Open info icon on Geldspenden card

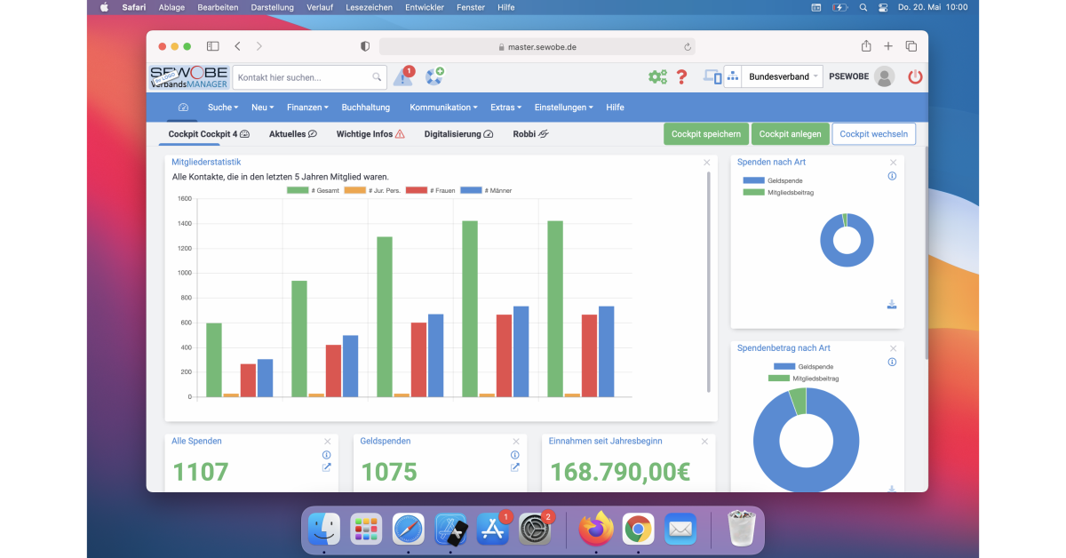pyautogui.click(x=515, y=455)
